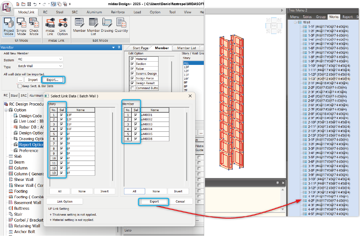Click the Column icon in the tree
Viewport: 360px width, 236px height.
pos(11,168)
